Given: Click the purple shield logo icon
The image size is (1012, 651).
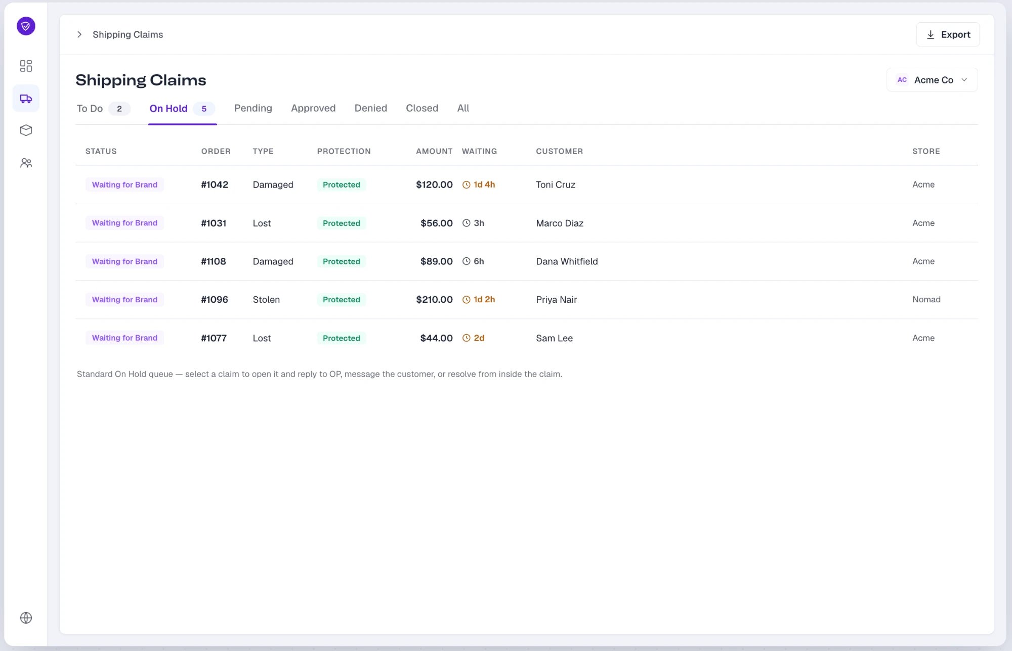Looking at the screenshot, I should pos(26,26).
